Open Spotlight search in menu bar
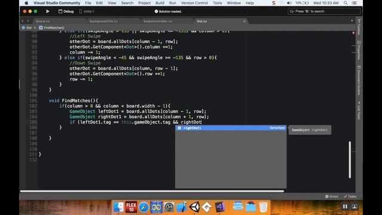382x215 pixels. click(346, 3)
